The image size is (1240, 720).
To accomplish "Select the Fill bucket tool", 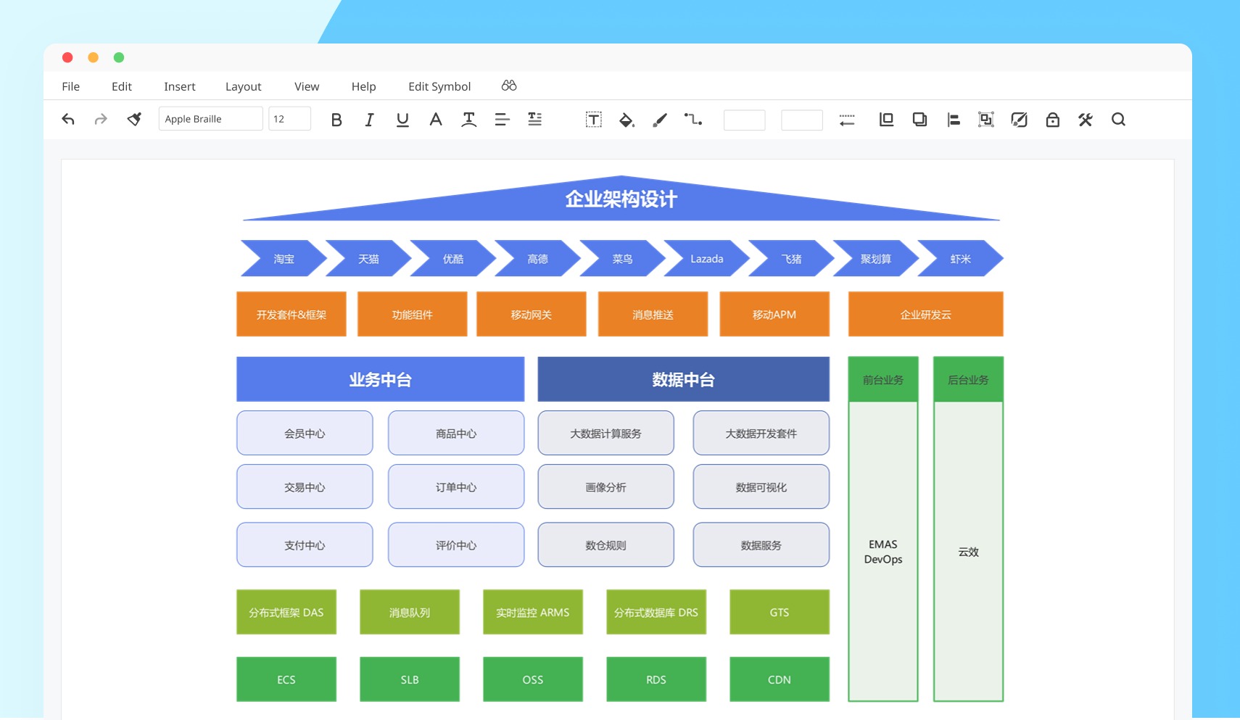I will [x=627, y=120].
